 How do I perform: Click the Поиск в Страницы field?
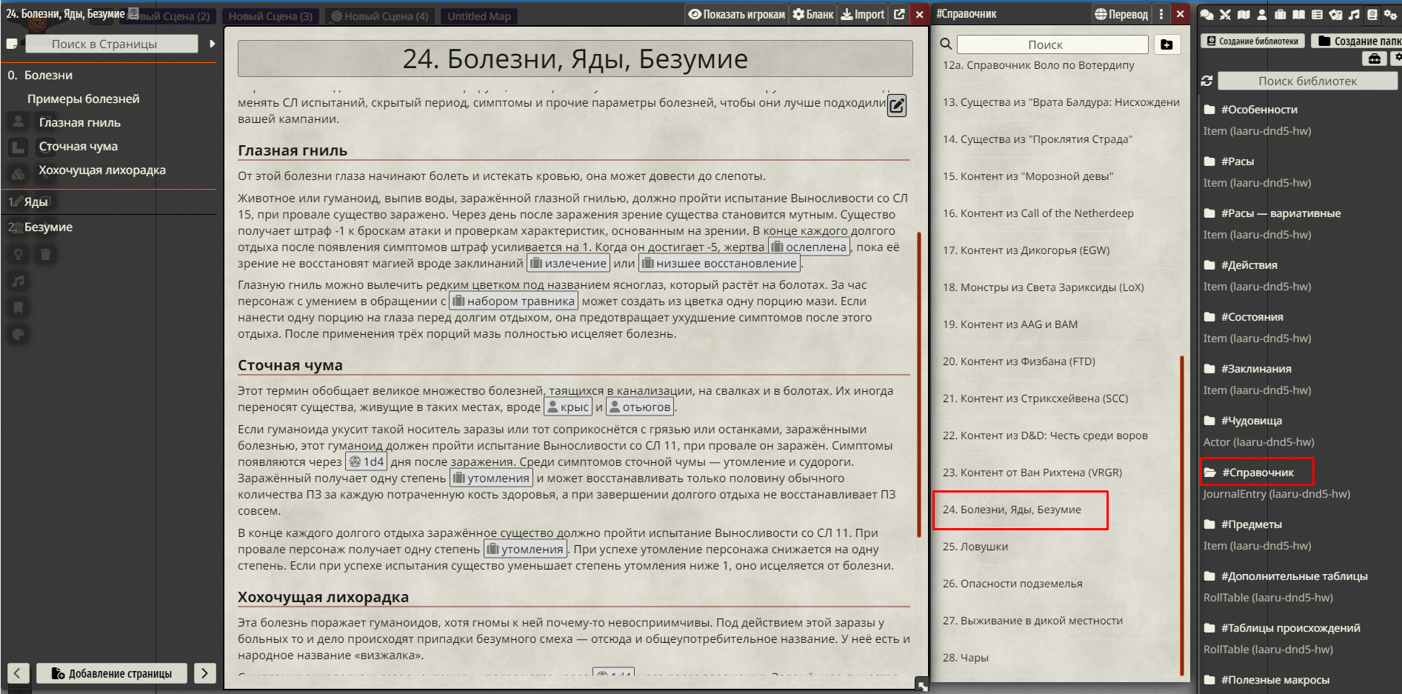112,44
